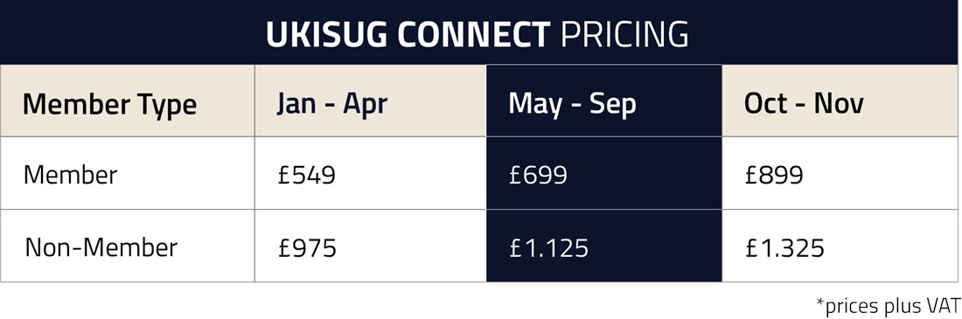This screenshot has height=319, width=962.
Task: Click the asterisk before prices plus VAT
Action: click(820, 302)
